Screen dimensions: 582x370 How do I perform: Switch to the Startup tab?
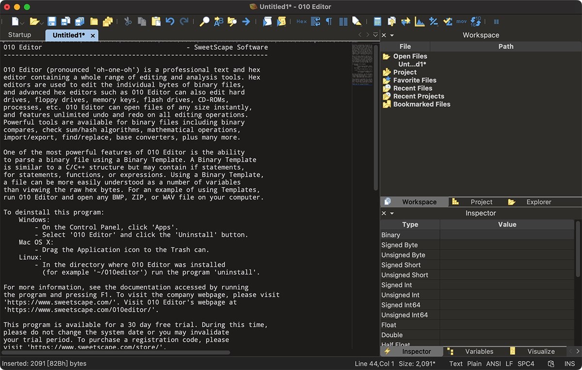(x=20, y=35)
